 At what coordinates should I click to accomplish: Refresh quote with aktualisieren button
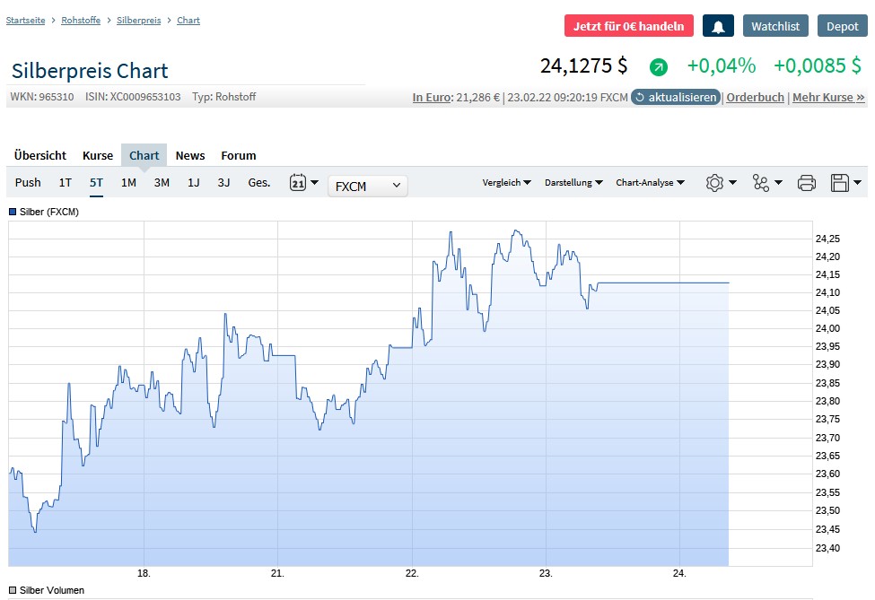(676, 97)
